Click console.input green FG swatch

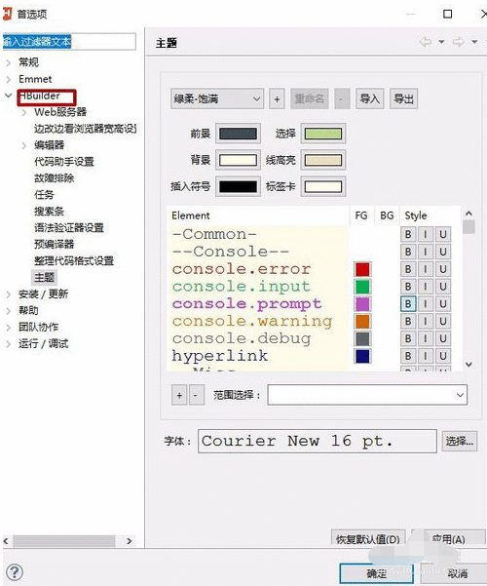(362, 287)
